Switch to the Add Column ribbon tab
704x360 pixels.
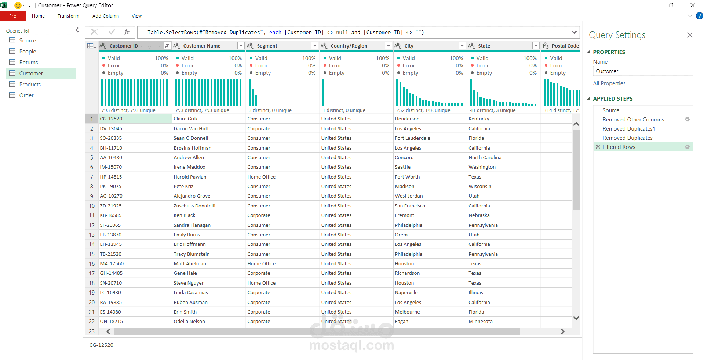point(106,16)
